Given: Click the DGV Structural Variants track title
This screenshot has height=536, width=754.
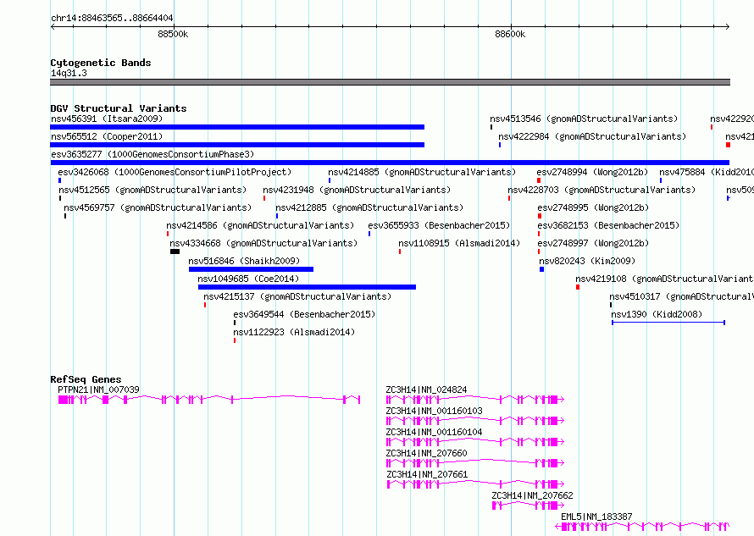Looking at the screenshot, I should 119,108.
